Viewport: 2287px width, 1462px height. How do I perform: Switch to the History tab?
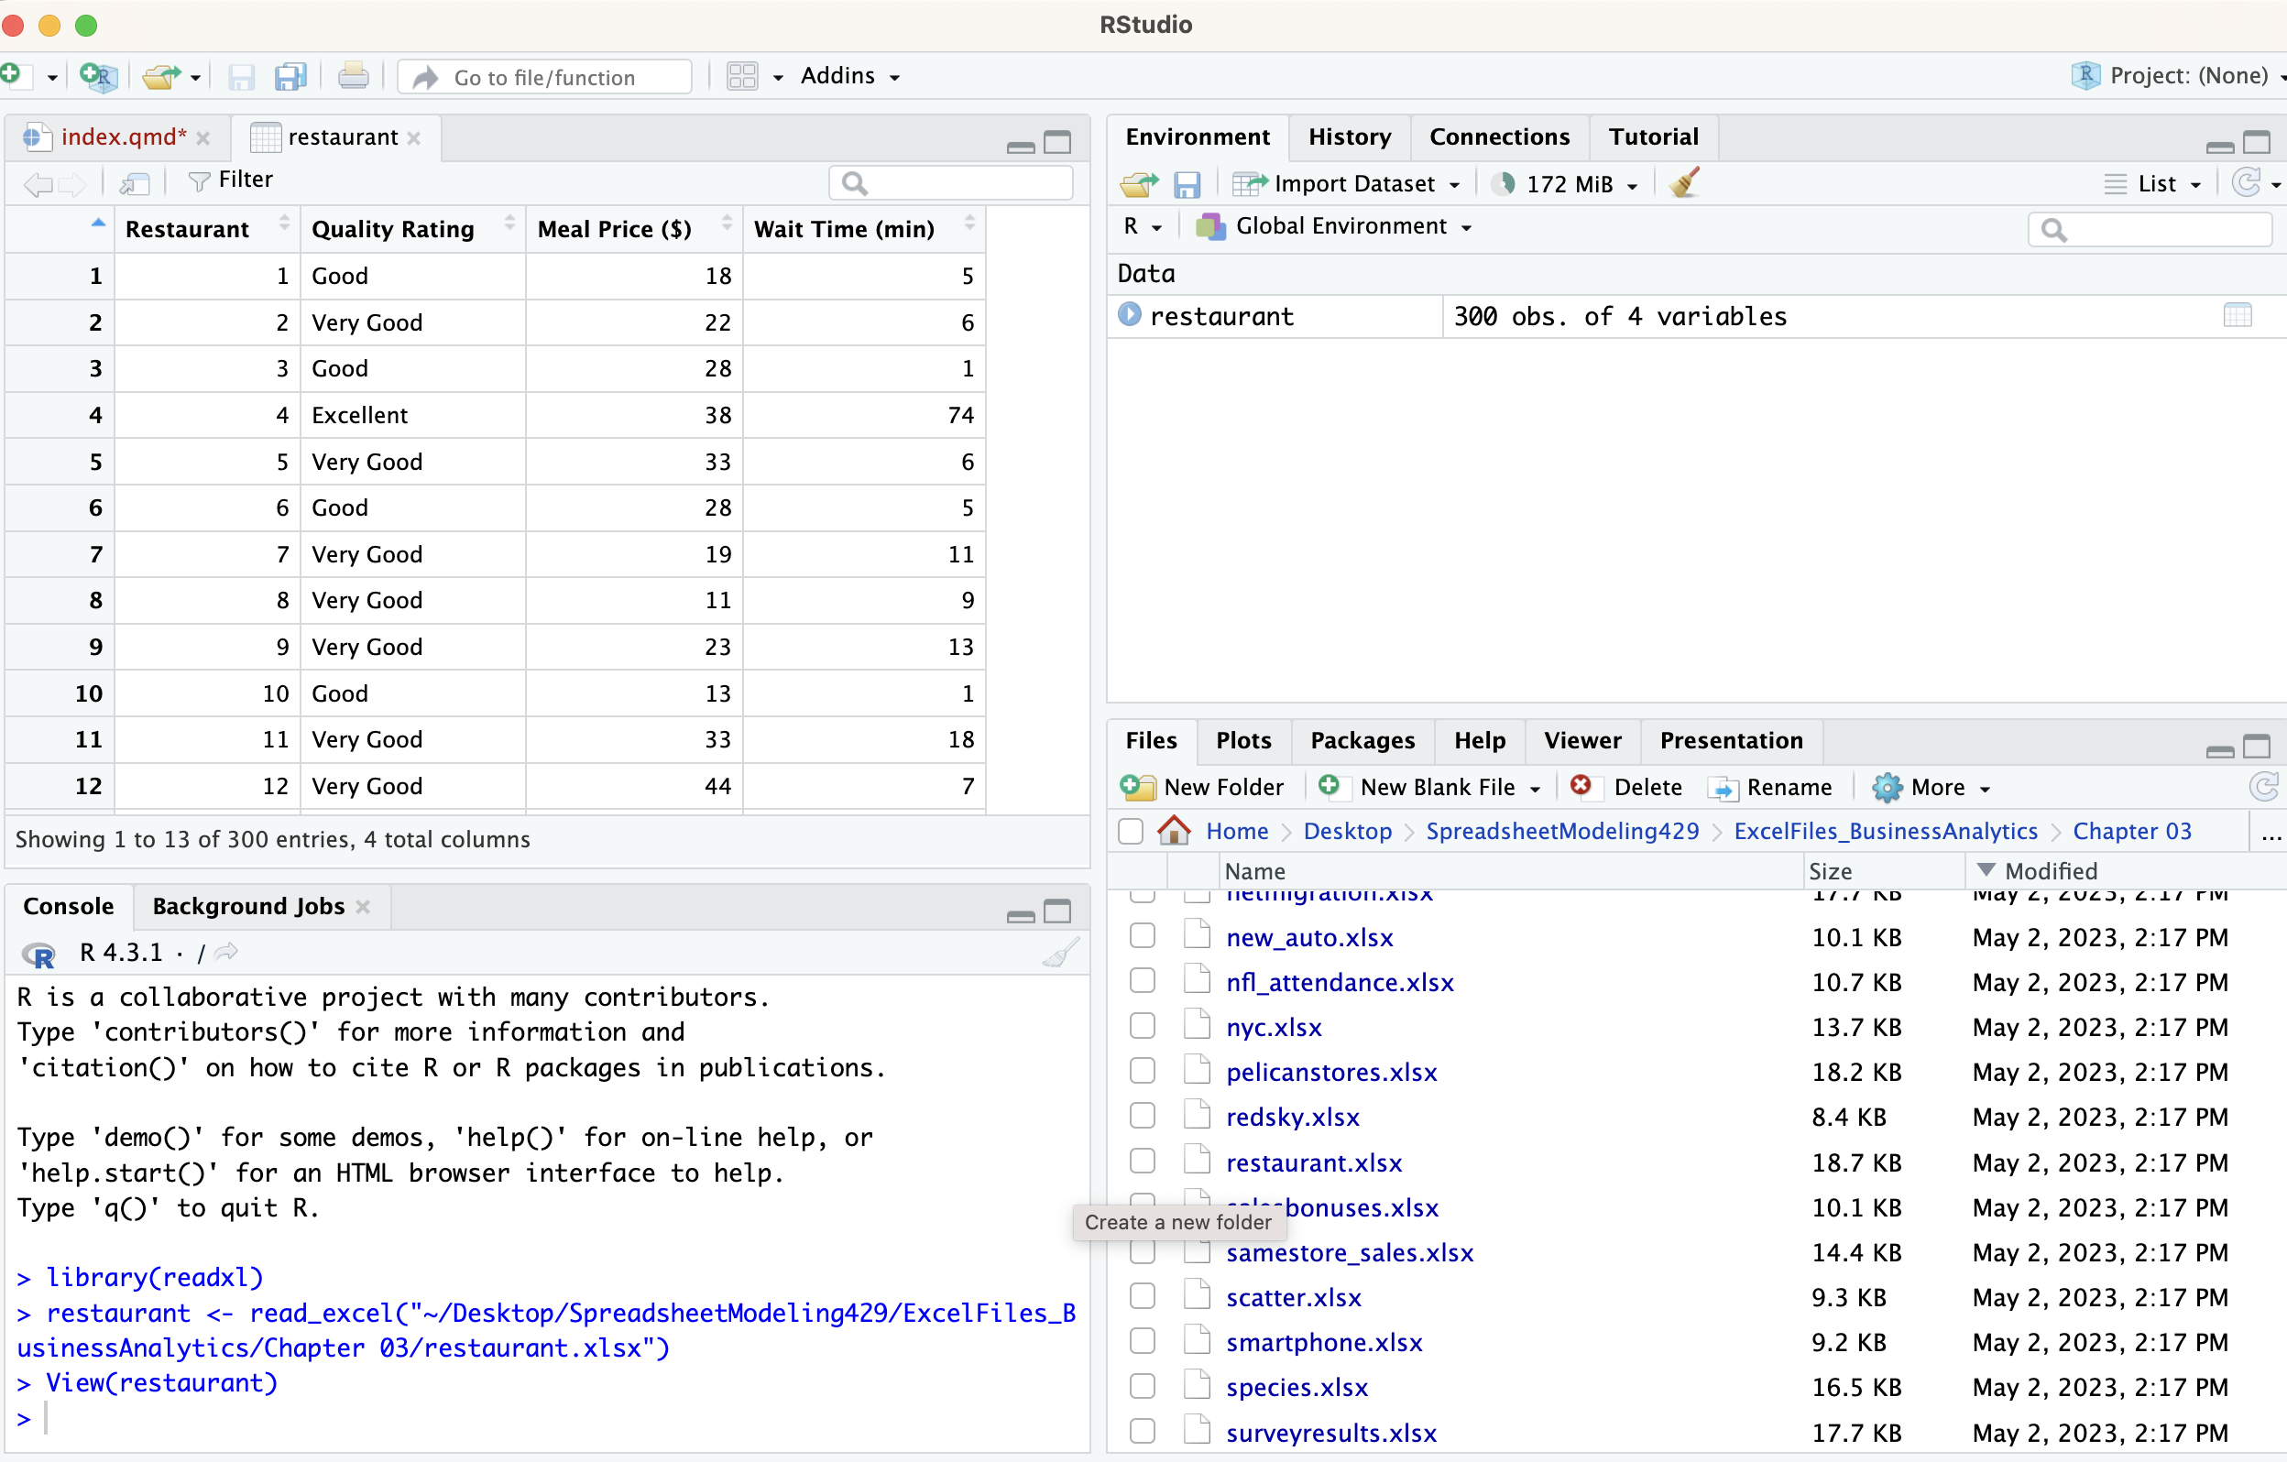coord(1349,136)
